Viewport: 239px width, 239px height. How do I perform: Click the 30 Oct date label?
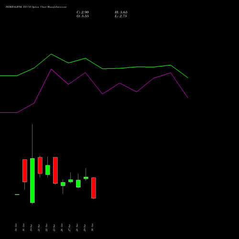pyautogui.click(x=92, y=228)
